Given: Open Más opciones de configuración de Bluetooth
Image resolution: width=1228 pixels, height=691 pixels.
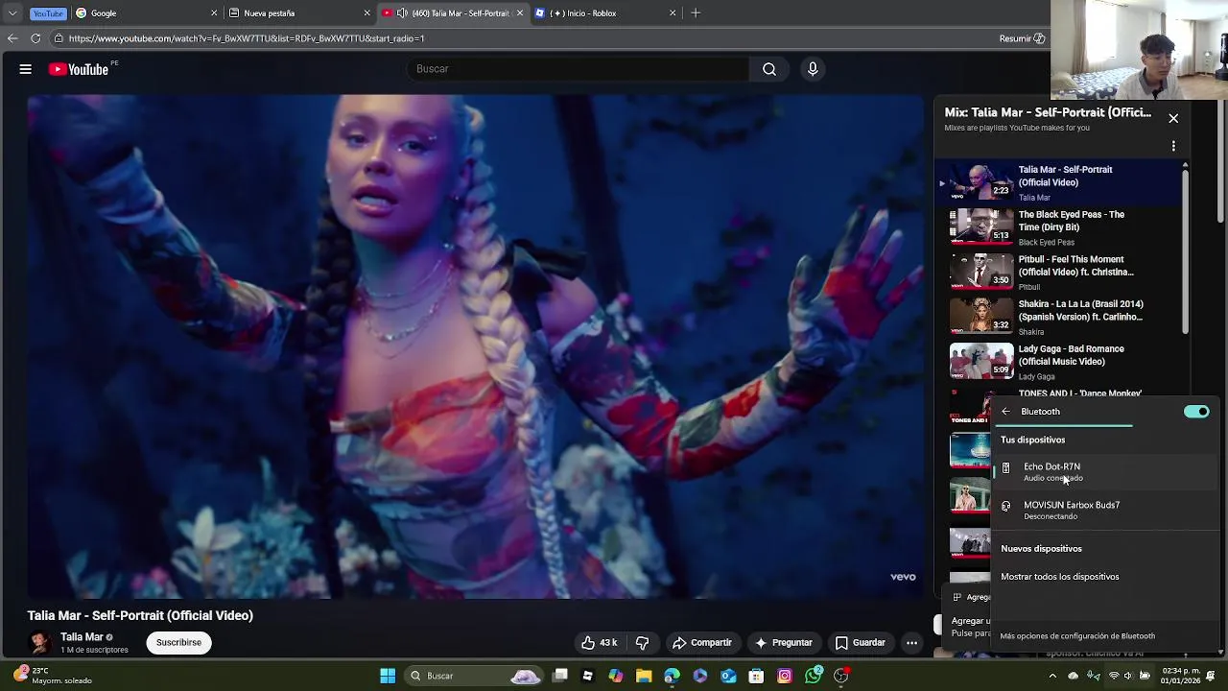Looking at the screenshot, I should 1077,636.
